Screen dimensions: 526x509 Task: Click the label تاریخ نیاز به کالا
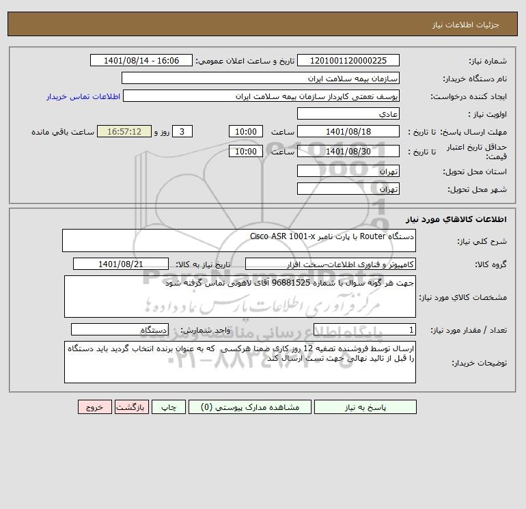pos(203,264)
